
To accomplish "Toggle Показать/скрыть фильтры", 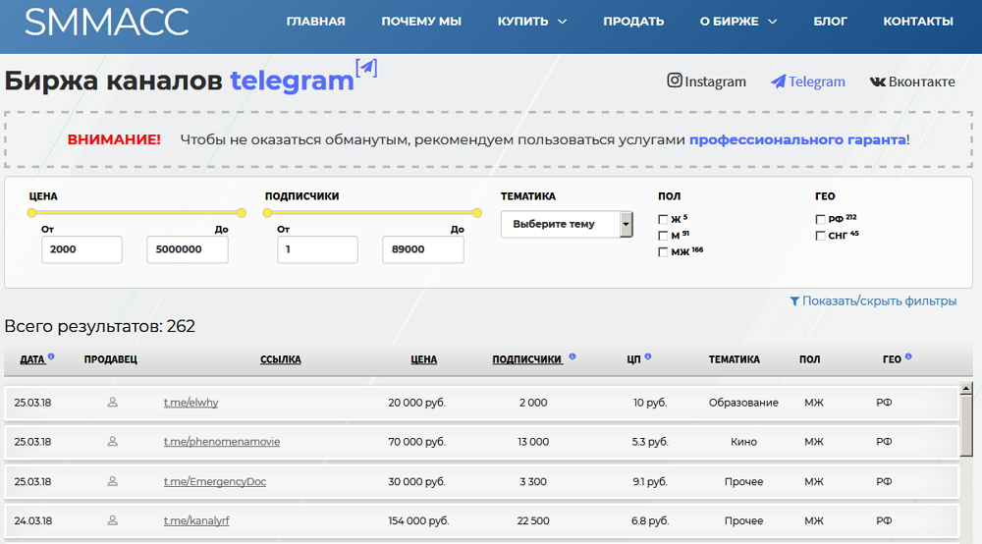I will (873, 301).
